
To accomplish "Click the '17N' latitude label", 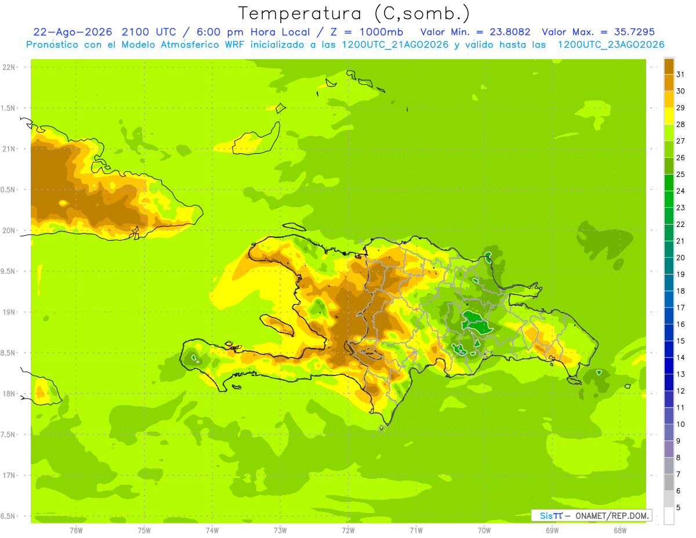I will point(9,475).
